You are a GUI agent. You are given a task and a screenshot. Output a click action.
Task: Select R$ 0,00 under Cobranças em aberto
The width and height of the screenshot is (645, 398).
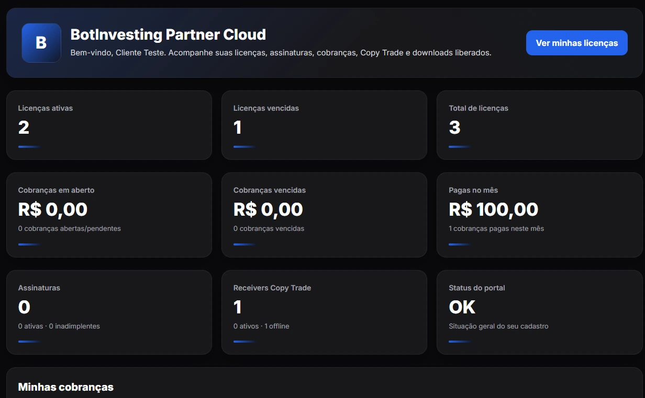point(53,209)
